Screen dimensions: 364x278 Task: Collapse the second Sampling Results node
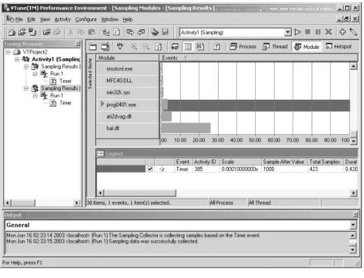(26, 89)
